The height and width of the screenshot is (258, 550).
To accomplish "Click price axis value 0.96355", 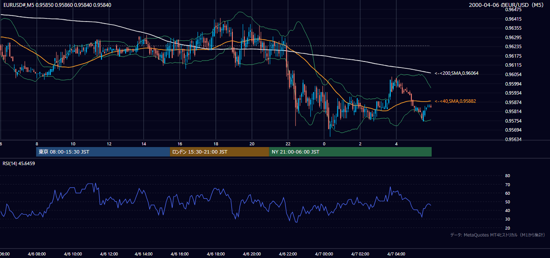I will point(513,28).
